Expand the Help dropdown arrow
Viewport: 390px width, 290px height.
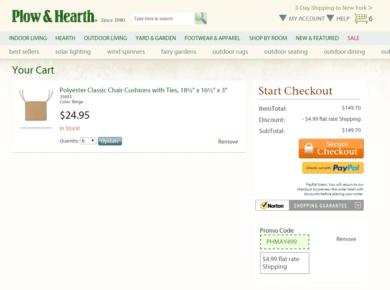tap(330, 18)
